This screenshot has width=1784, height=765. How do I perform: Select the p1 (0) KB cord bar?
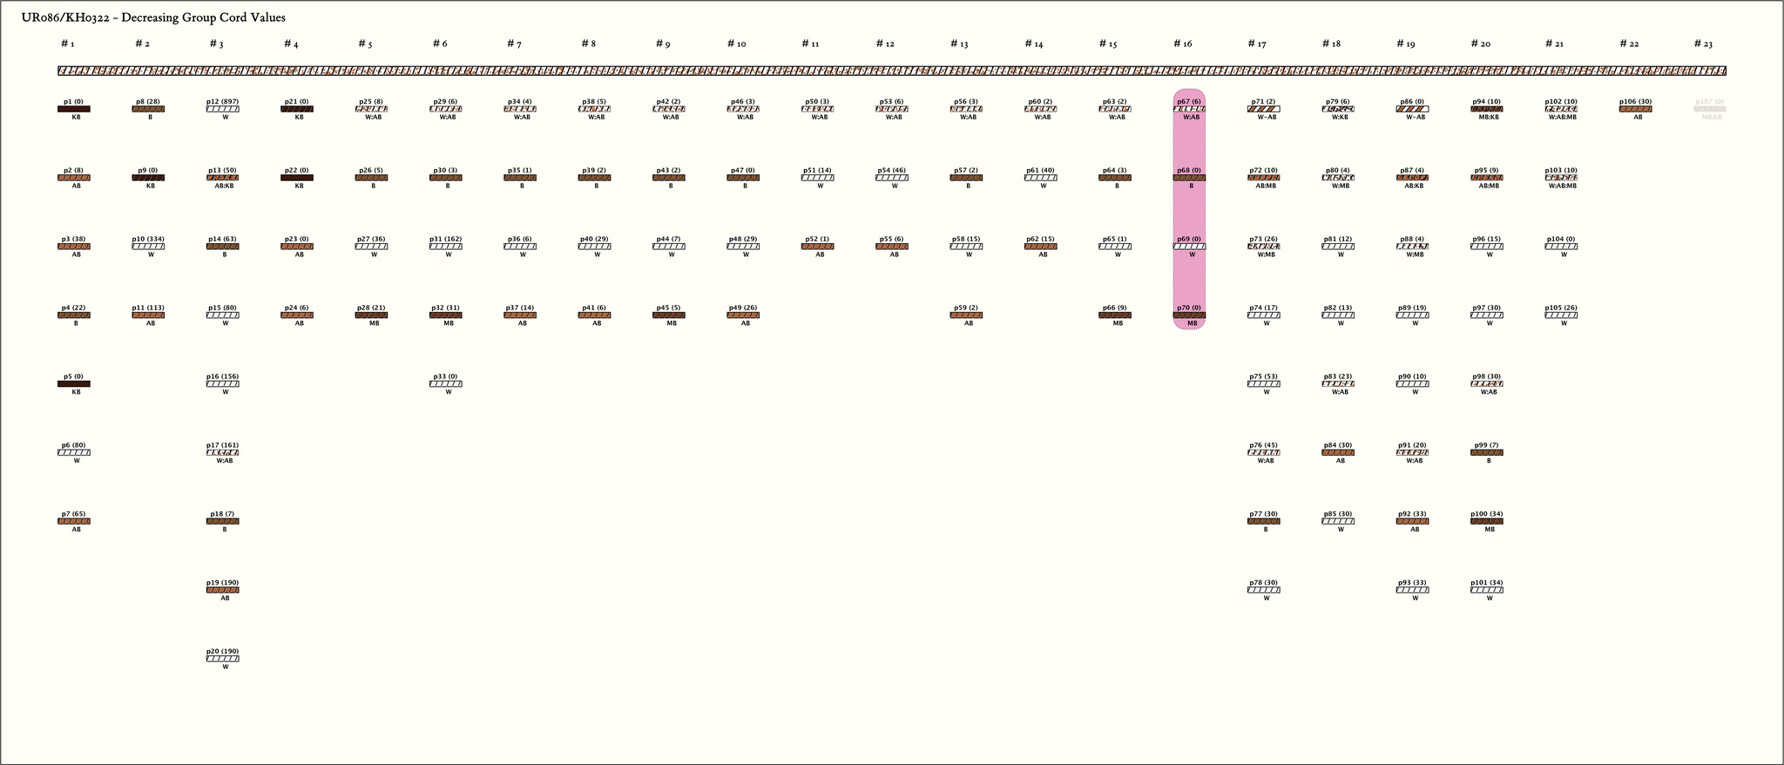pos(73,109)
